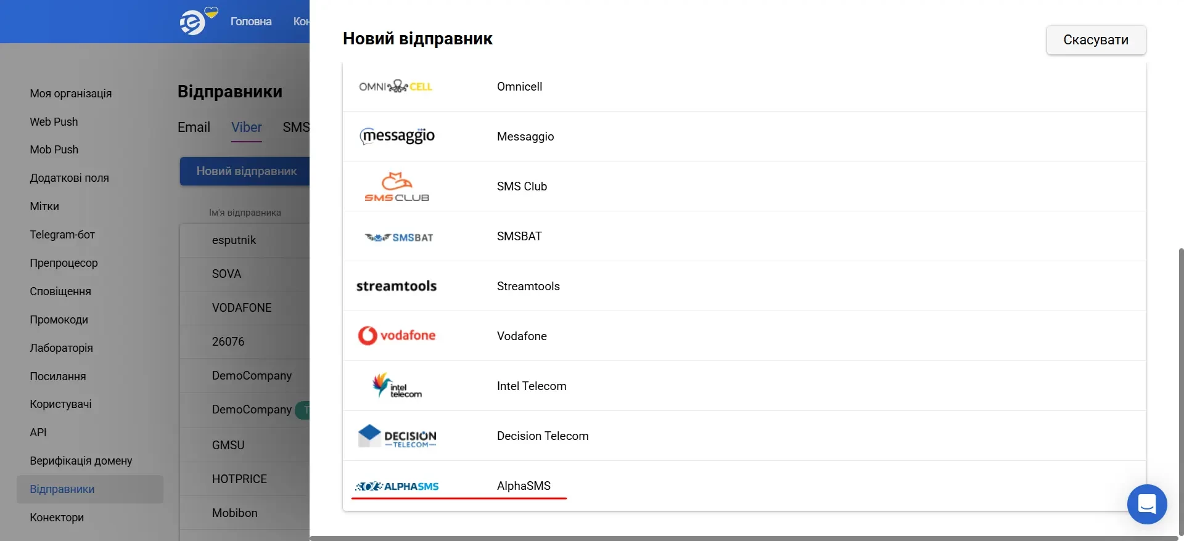The width and height of the screenshot is (1184, 541).
Task: Open Конектори in sidebar
Action: click(57, 518)
